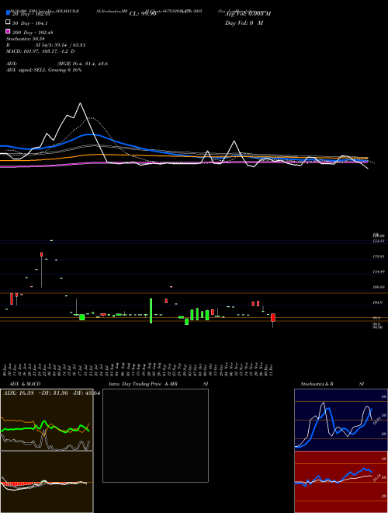Image resolution: width=388 pixels, height=513 pixels.
Task: Open the blue Stochastics chart panel
Action: [x=341, y=420]
